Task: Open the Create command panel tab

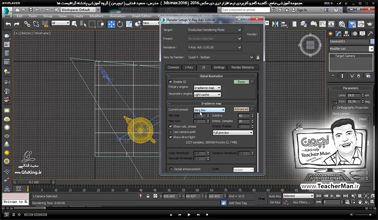Action: point(330,34)
